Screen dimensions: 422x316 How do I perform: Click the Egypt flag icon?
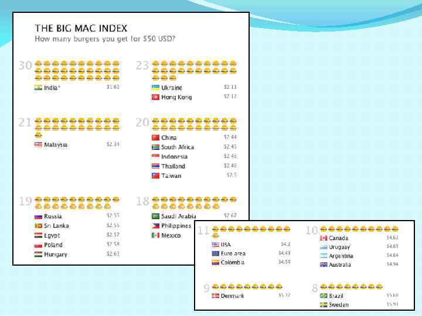click(38, 235)
